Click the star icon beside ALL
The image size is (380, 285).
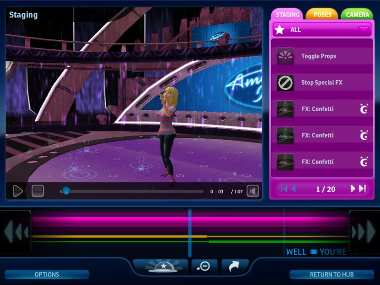280,30
